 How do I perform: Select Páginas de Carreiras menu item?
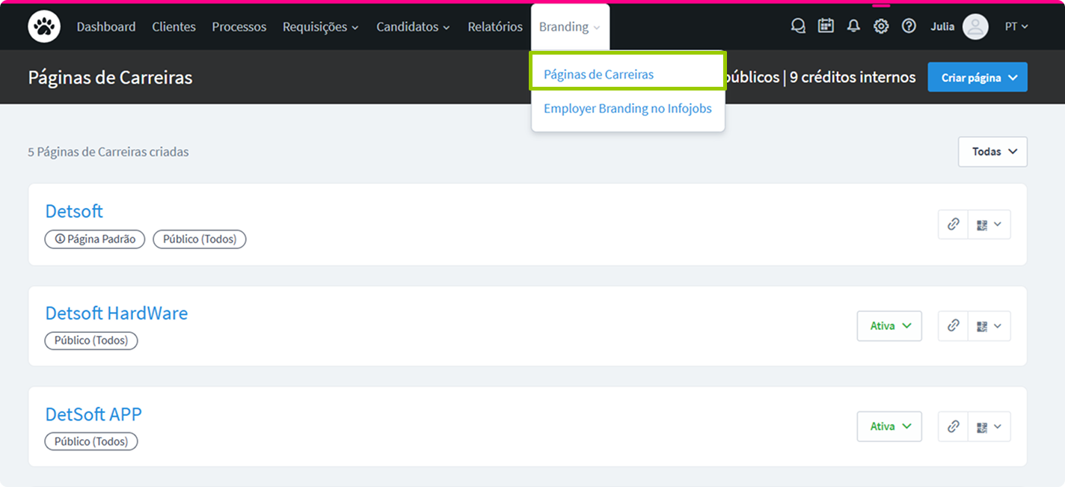click(598, 75)
